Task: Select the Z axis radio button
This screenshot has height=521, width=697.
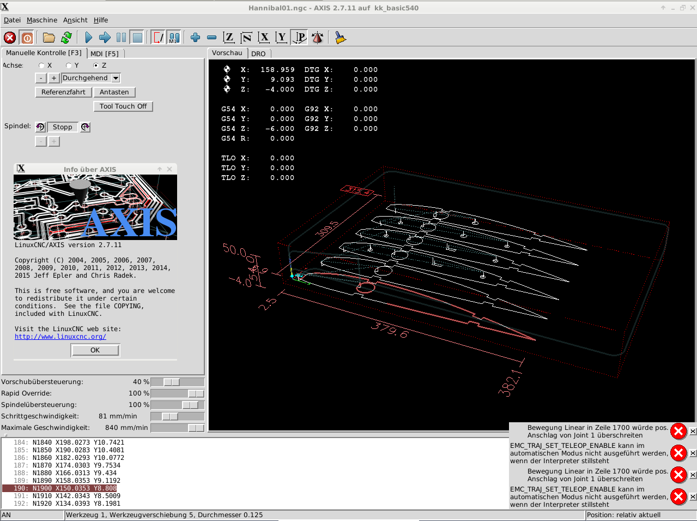Action: coord(96,65)
